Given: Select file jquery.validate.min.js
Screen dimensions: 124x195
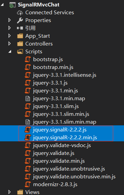Looking at the screenshot, I should tap(59, 161).
